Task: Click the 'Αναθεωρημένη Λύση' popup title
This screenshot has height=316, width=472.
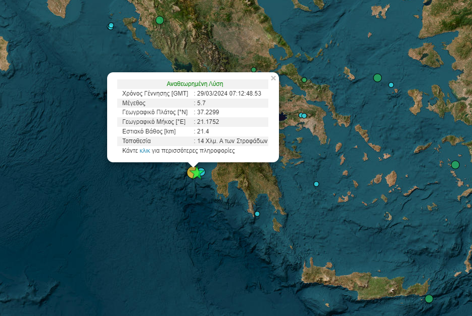Action: (195, 84)
